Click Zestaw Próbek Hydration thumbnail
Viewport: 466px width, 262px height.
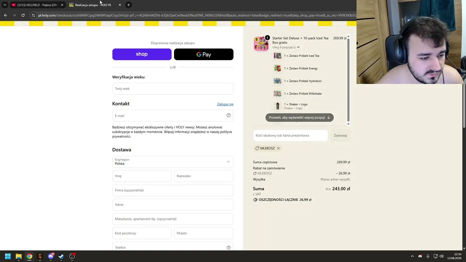[277, 81]
